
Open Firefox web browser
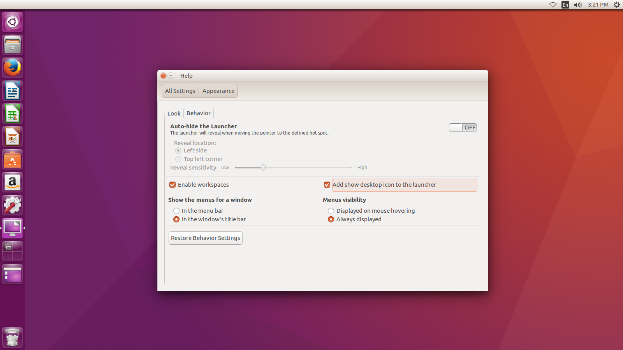click(12, 68)
